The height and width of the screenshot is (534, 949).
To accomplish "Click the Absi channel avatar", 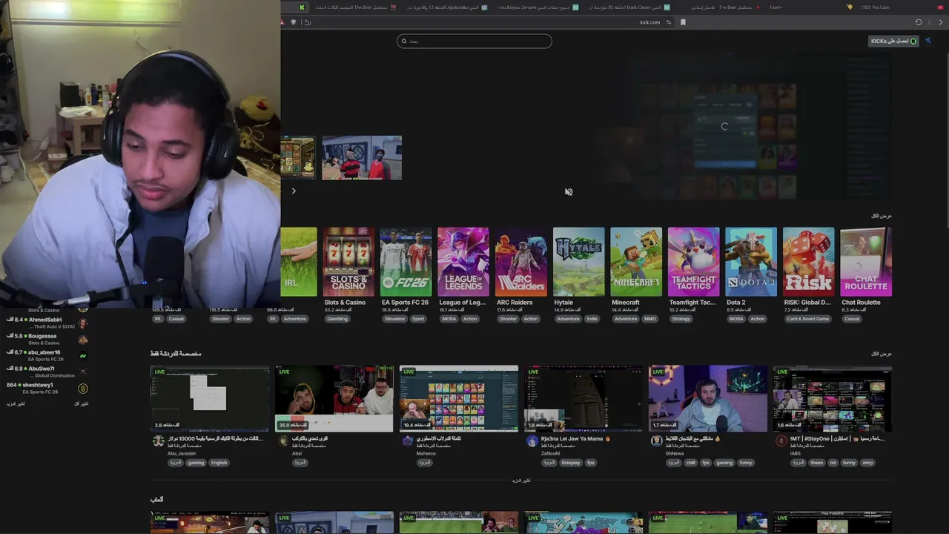I will [x=282, y=441].
